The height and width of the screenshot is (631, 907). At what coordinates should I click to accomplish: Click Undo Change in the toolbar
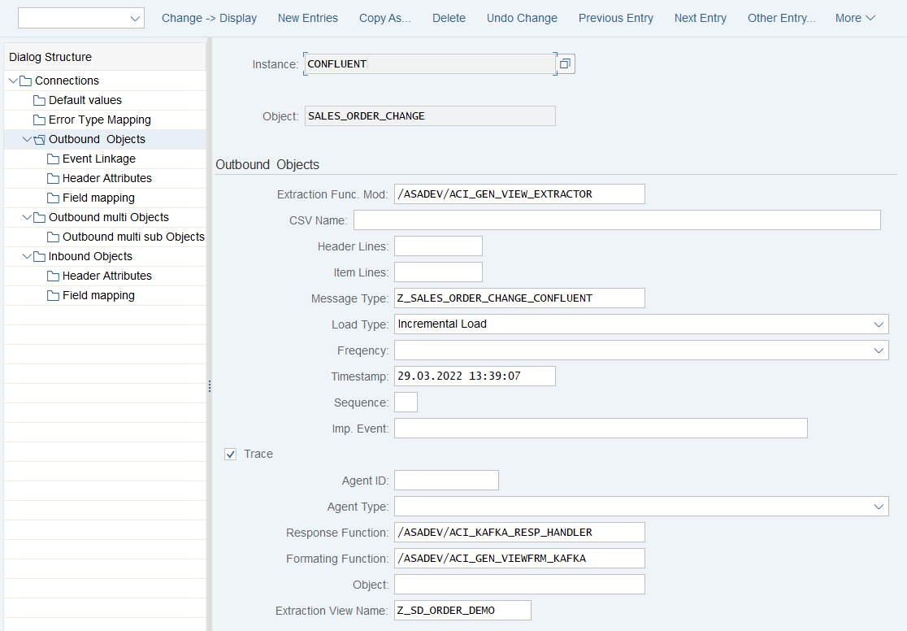tap(522, 18)
